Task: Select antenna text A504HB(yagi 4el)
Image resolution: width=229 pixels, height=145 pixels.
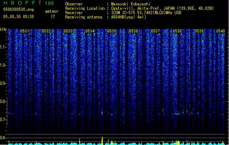Action: [129, 17]
